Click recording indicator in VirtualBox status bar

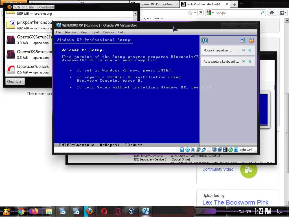tap(220, 150)
